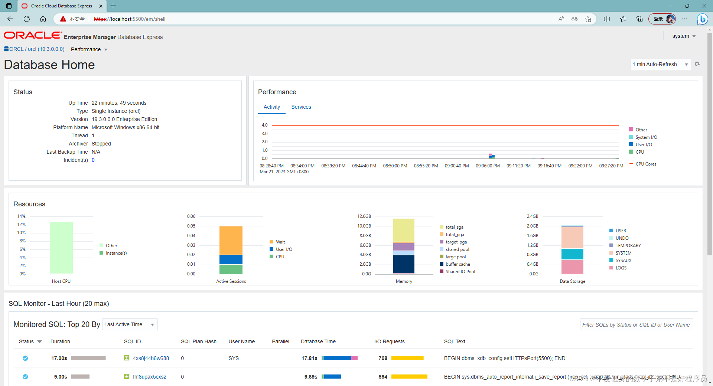Reload the page with the refresh icon
Image resolution: width=713 pixels, height=386 pixels.
[27, 19]
